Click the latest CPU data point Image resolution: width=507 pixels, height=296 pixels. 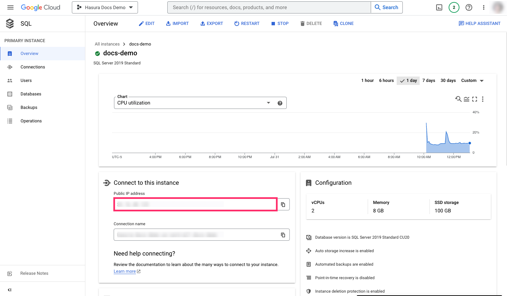(470, 143)
